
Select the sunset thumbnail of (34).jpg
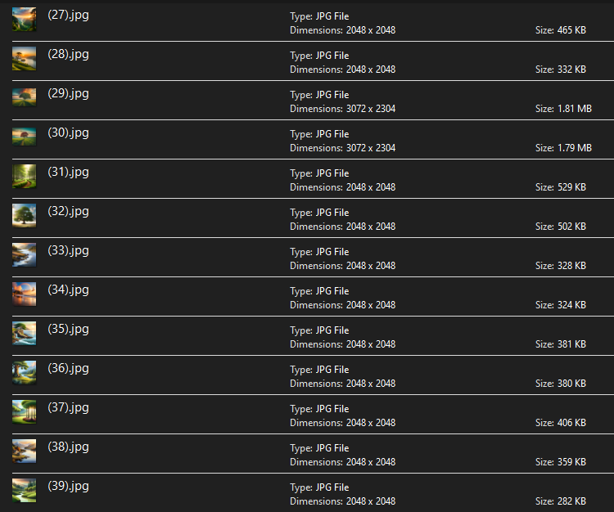pos(24,294)
